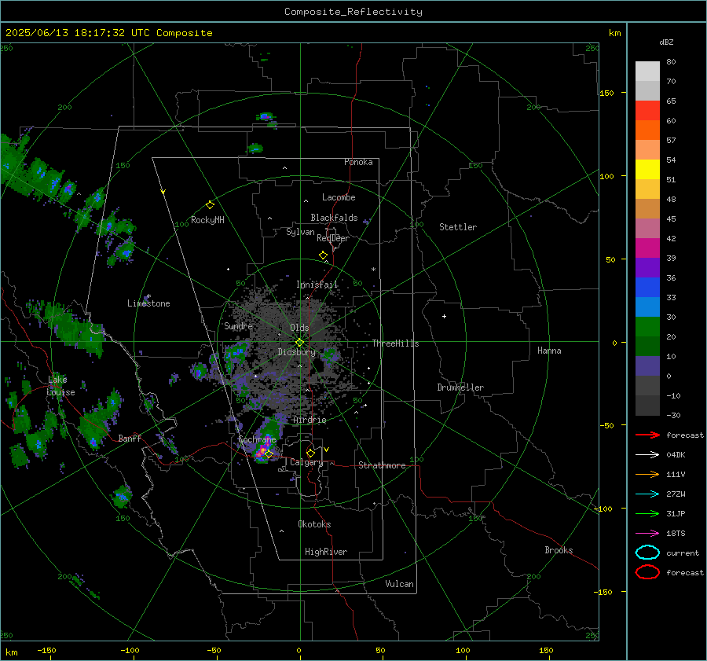Click the Calgary city label
707x661 pixels.
[306, 462]
